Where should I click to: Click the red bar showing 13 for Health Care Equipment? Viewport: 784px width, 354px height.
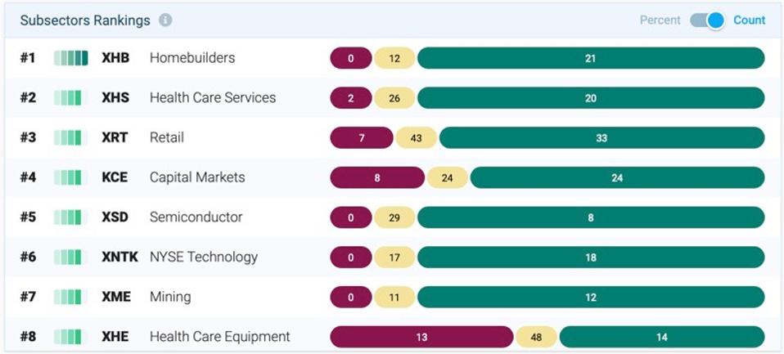coord(421,337)
